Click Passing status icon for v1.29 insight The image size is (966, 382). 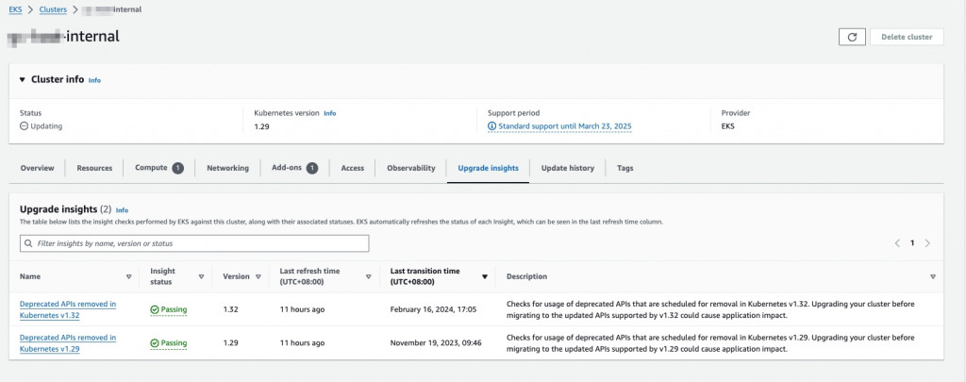[155, 342]
